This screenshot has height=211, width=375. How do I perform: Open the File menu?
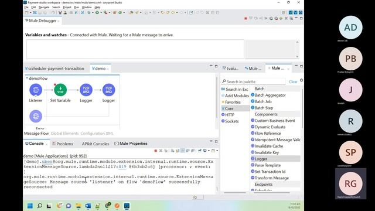(x=26, y=8)
